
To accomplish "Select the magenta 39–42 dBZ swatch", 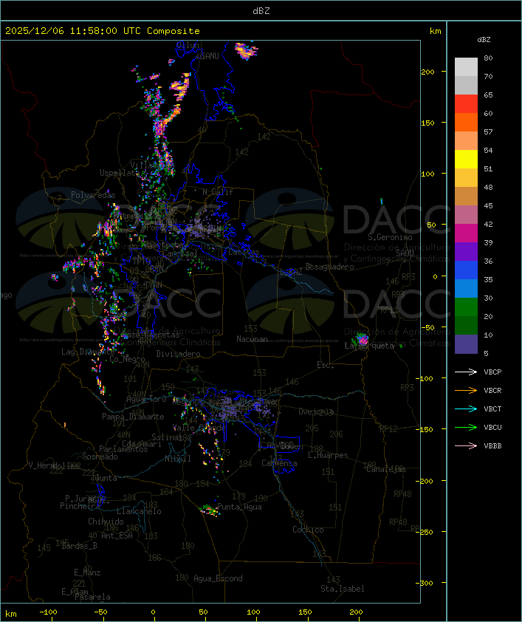I will click(x=466, y=233).
